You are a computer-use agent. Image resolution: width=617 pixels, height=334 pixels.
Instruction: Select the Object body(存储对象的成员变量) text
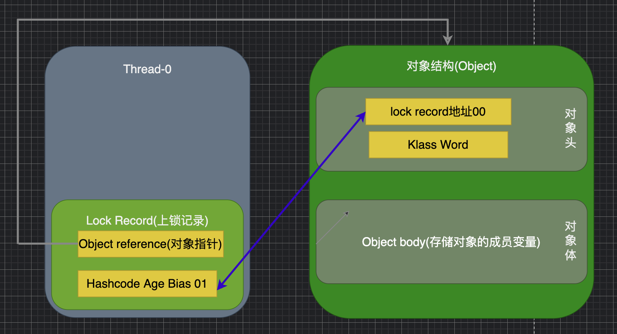point(451,242)
